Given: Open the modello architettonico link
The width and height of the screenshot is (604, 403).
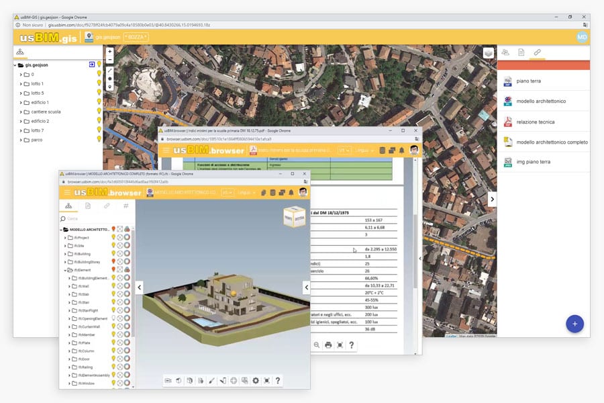Looking at the screenshot, I should [544, 101].
